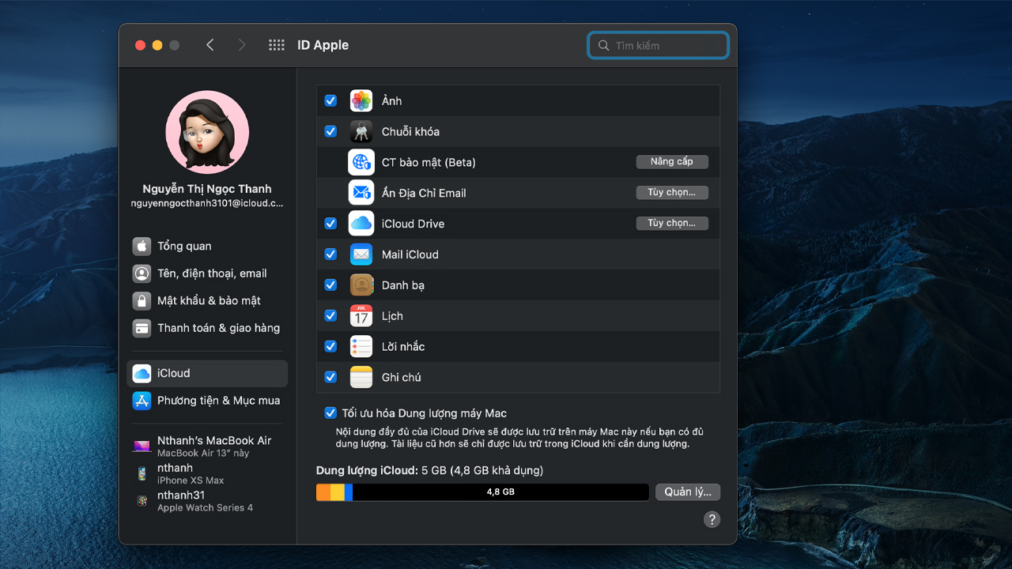
Task: Select the Apple Watch Series 4 device icon
Action: (142, 501)
